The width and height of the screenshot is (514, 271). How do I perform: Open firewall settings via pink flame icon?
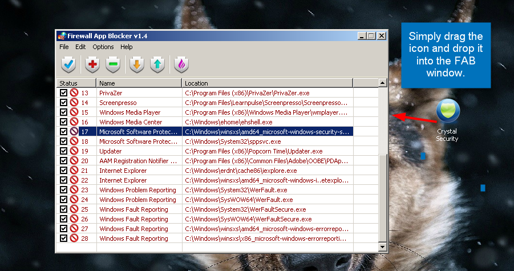(181, 64)
